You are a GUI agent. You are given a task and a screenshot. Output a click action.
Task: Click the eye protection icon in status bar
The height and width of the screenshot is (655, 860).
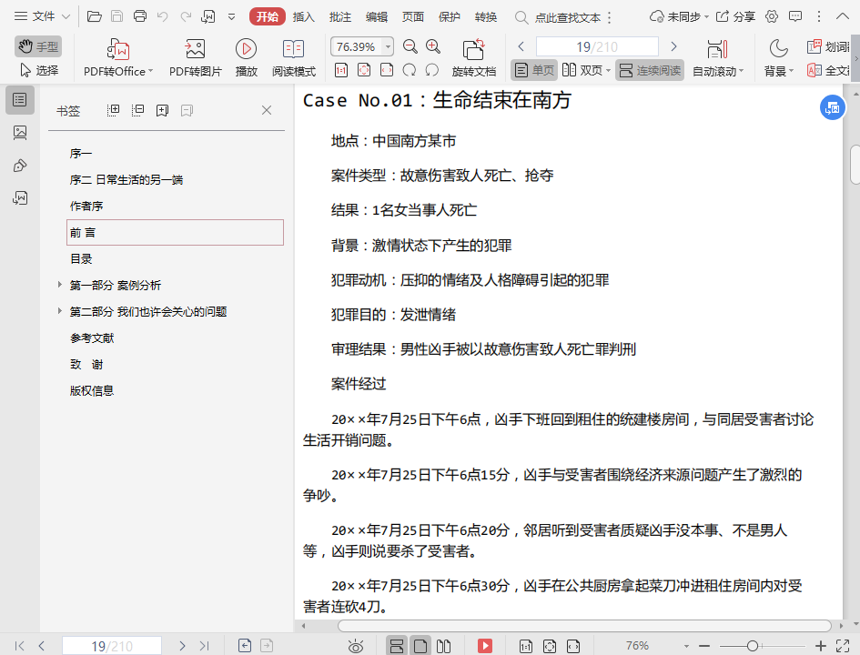click(356, 646)
